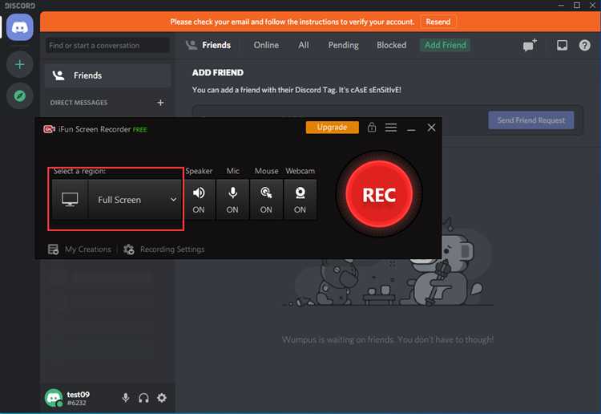This screenshot has height=414, width=601.
Task: Expand region list chevron arrow
Action: coord(173,200)
